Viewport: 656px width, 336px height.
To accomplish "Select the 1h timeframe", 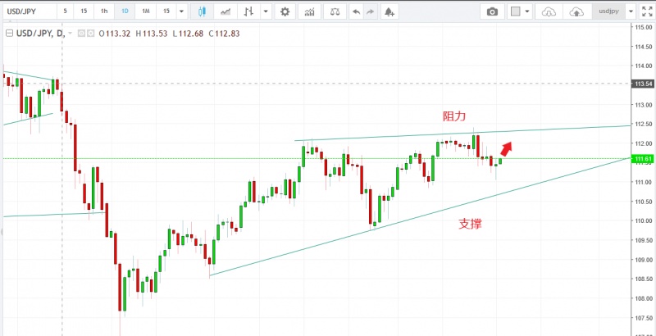I will [103, 12].
